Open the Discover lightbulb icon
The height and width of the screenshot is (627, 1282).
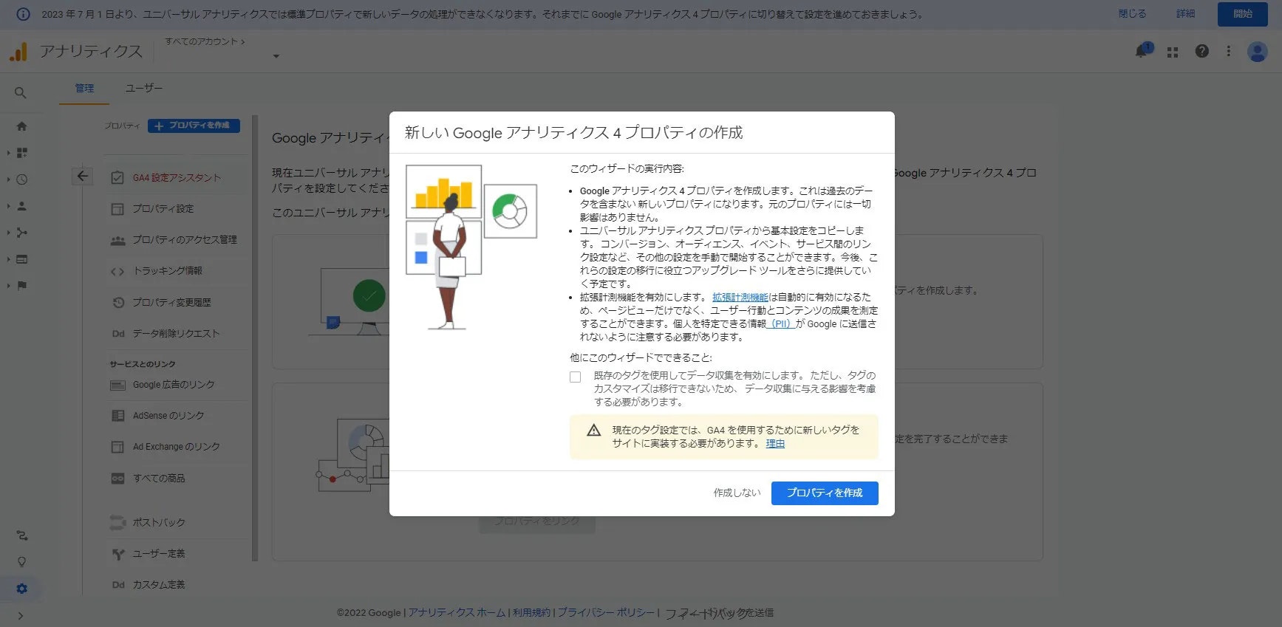21,562
